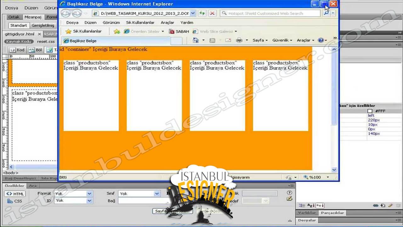Open Dreamweaver Dosya menu
The height and width of the screenshot is (227, 403).
click(x=12, y=8)
